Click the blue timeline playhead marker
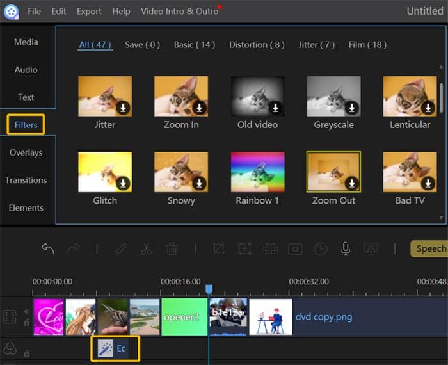Image resolution: width=448 pixels, height=365 pixels. pos(209,289)
